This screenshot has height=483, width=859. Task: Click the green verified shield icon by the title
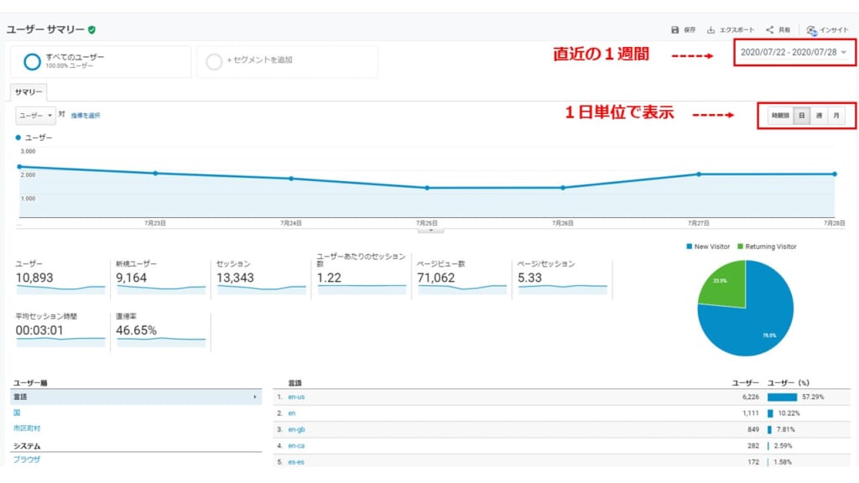click(x=91, y=29)
